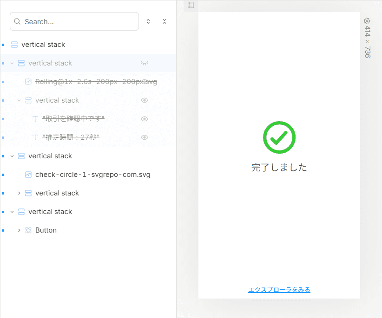Click the frame icon above the canvas

(191, 5)
